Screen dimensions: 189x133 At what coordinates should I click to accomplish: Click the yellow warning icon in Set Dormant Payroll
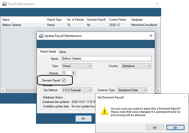[x=105, y=111]
